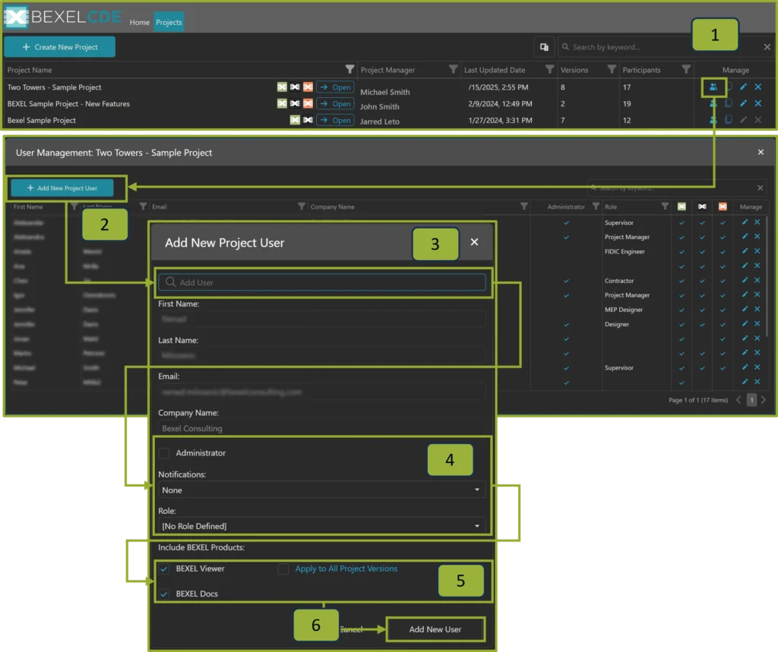Manage users of BEXEL Sample Project - New Features
Image resolution: width=778 pixels, height=652 pixels.
(713, 104)
